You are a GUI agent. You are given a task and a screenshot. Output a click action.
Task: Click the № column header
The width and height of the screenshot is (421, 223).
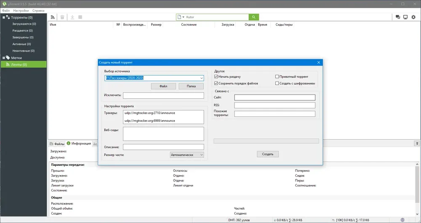coord(118,25)
